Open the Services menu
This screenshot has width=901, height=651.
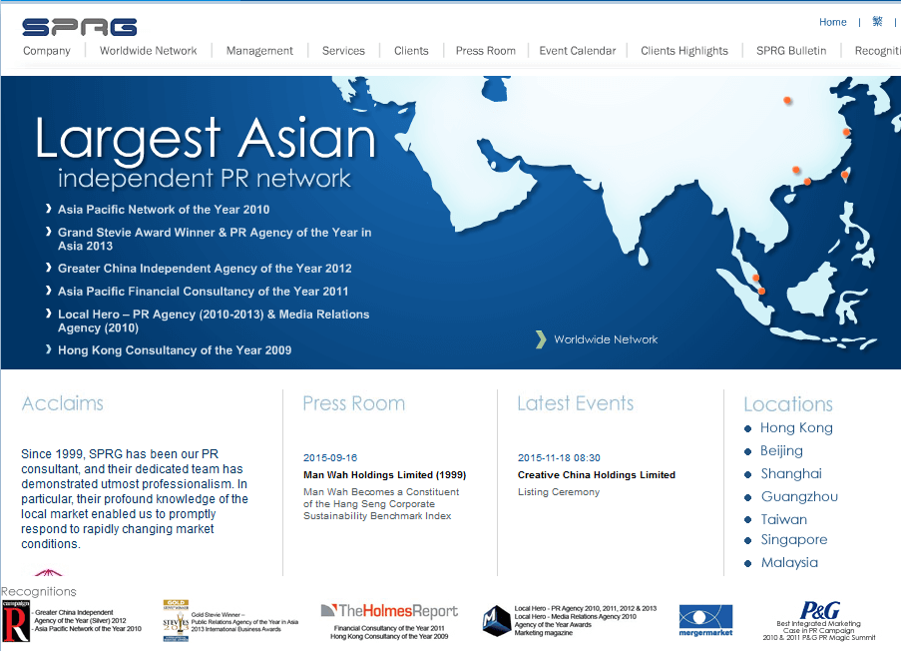tap(343, 51)
